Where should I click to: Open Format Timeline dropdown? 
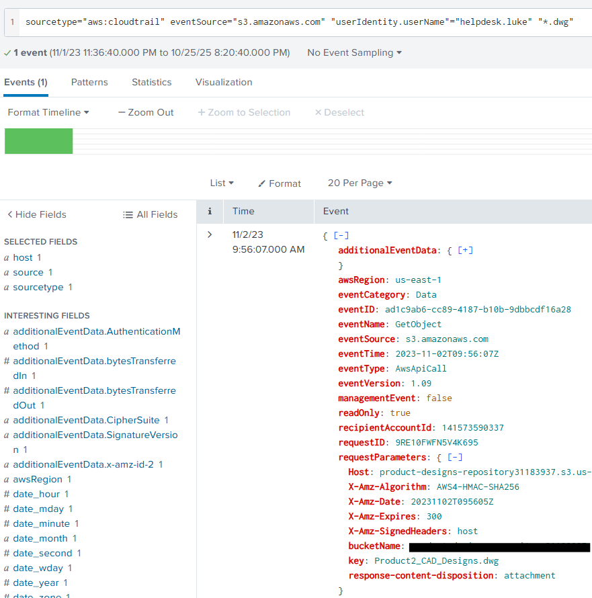(48, 112)
